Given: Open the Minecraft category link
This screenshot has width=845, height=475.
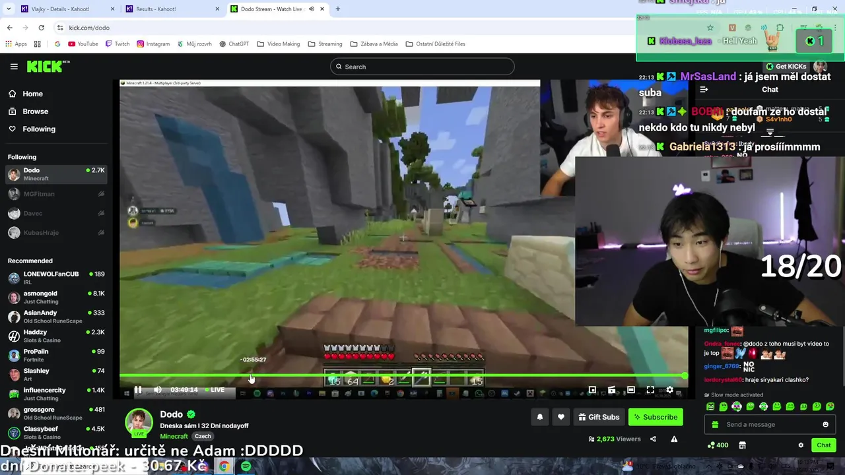Looking at the screenshot, I should pos(174,436).
